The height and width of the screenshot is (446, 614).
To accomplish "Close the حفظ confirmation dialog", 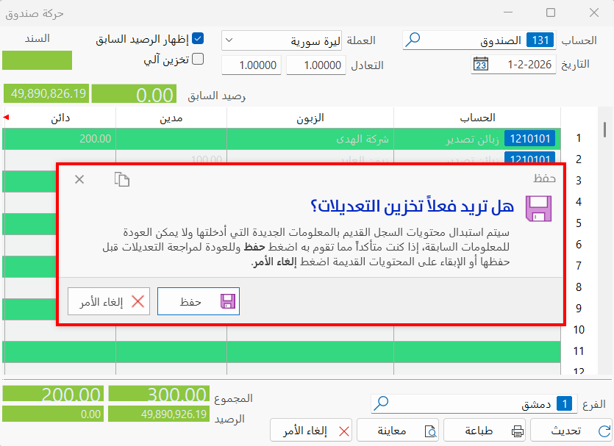I will pyautogui.click(x=79, y=179).
